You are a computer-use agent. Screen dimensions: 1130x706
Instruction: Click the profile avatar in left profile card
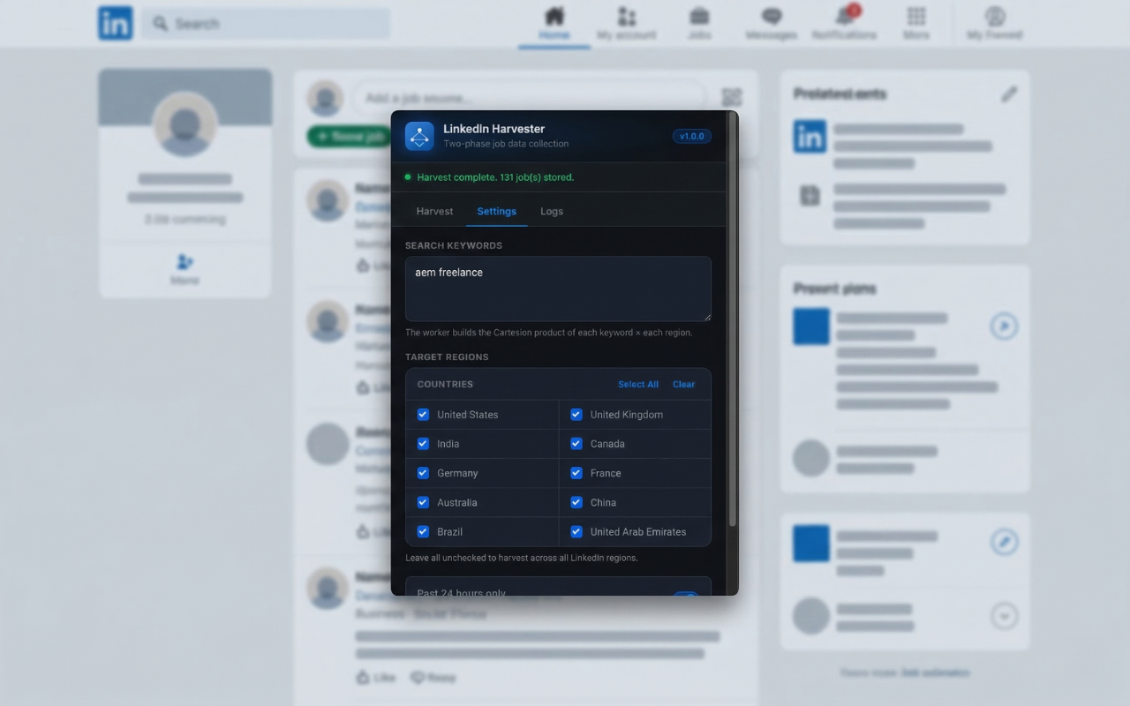tap(185, 124)
